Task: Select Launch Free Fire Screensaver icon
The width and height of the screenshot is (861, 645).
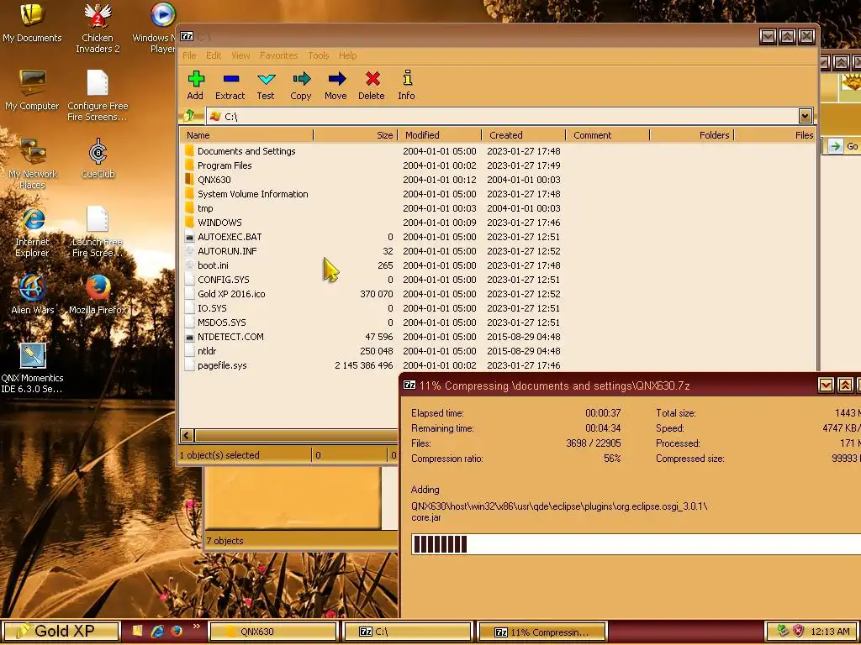Action: pyautogui.click(x=98, y=233)
